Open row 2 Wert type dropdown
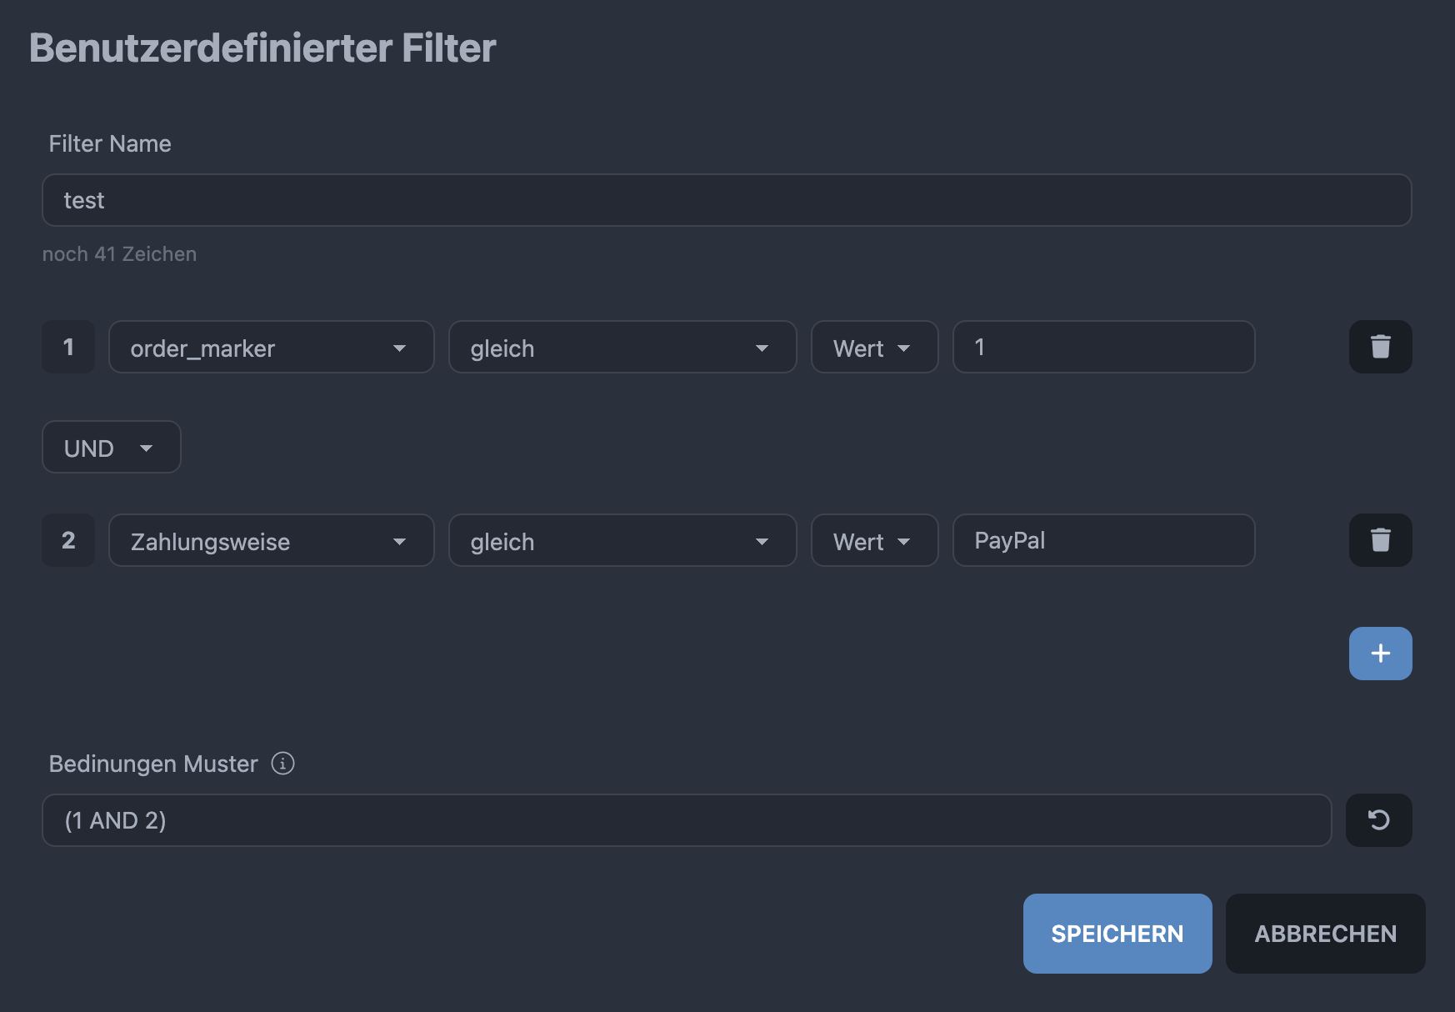Screen dimensions: 1455x1012 coord(875,540)
